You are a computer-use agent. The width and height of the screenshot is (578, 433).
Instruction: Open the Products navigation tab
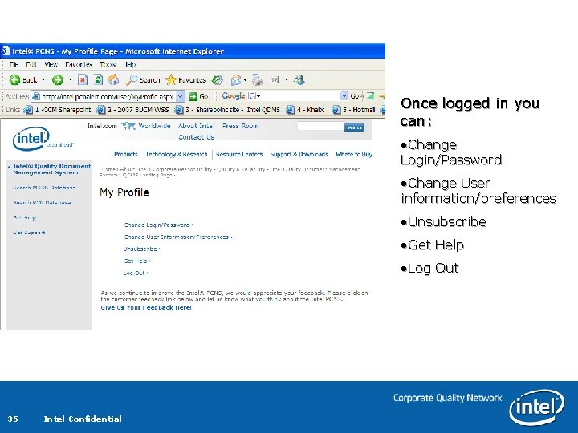[126, 154]
